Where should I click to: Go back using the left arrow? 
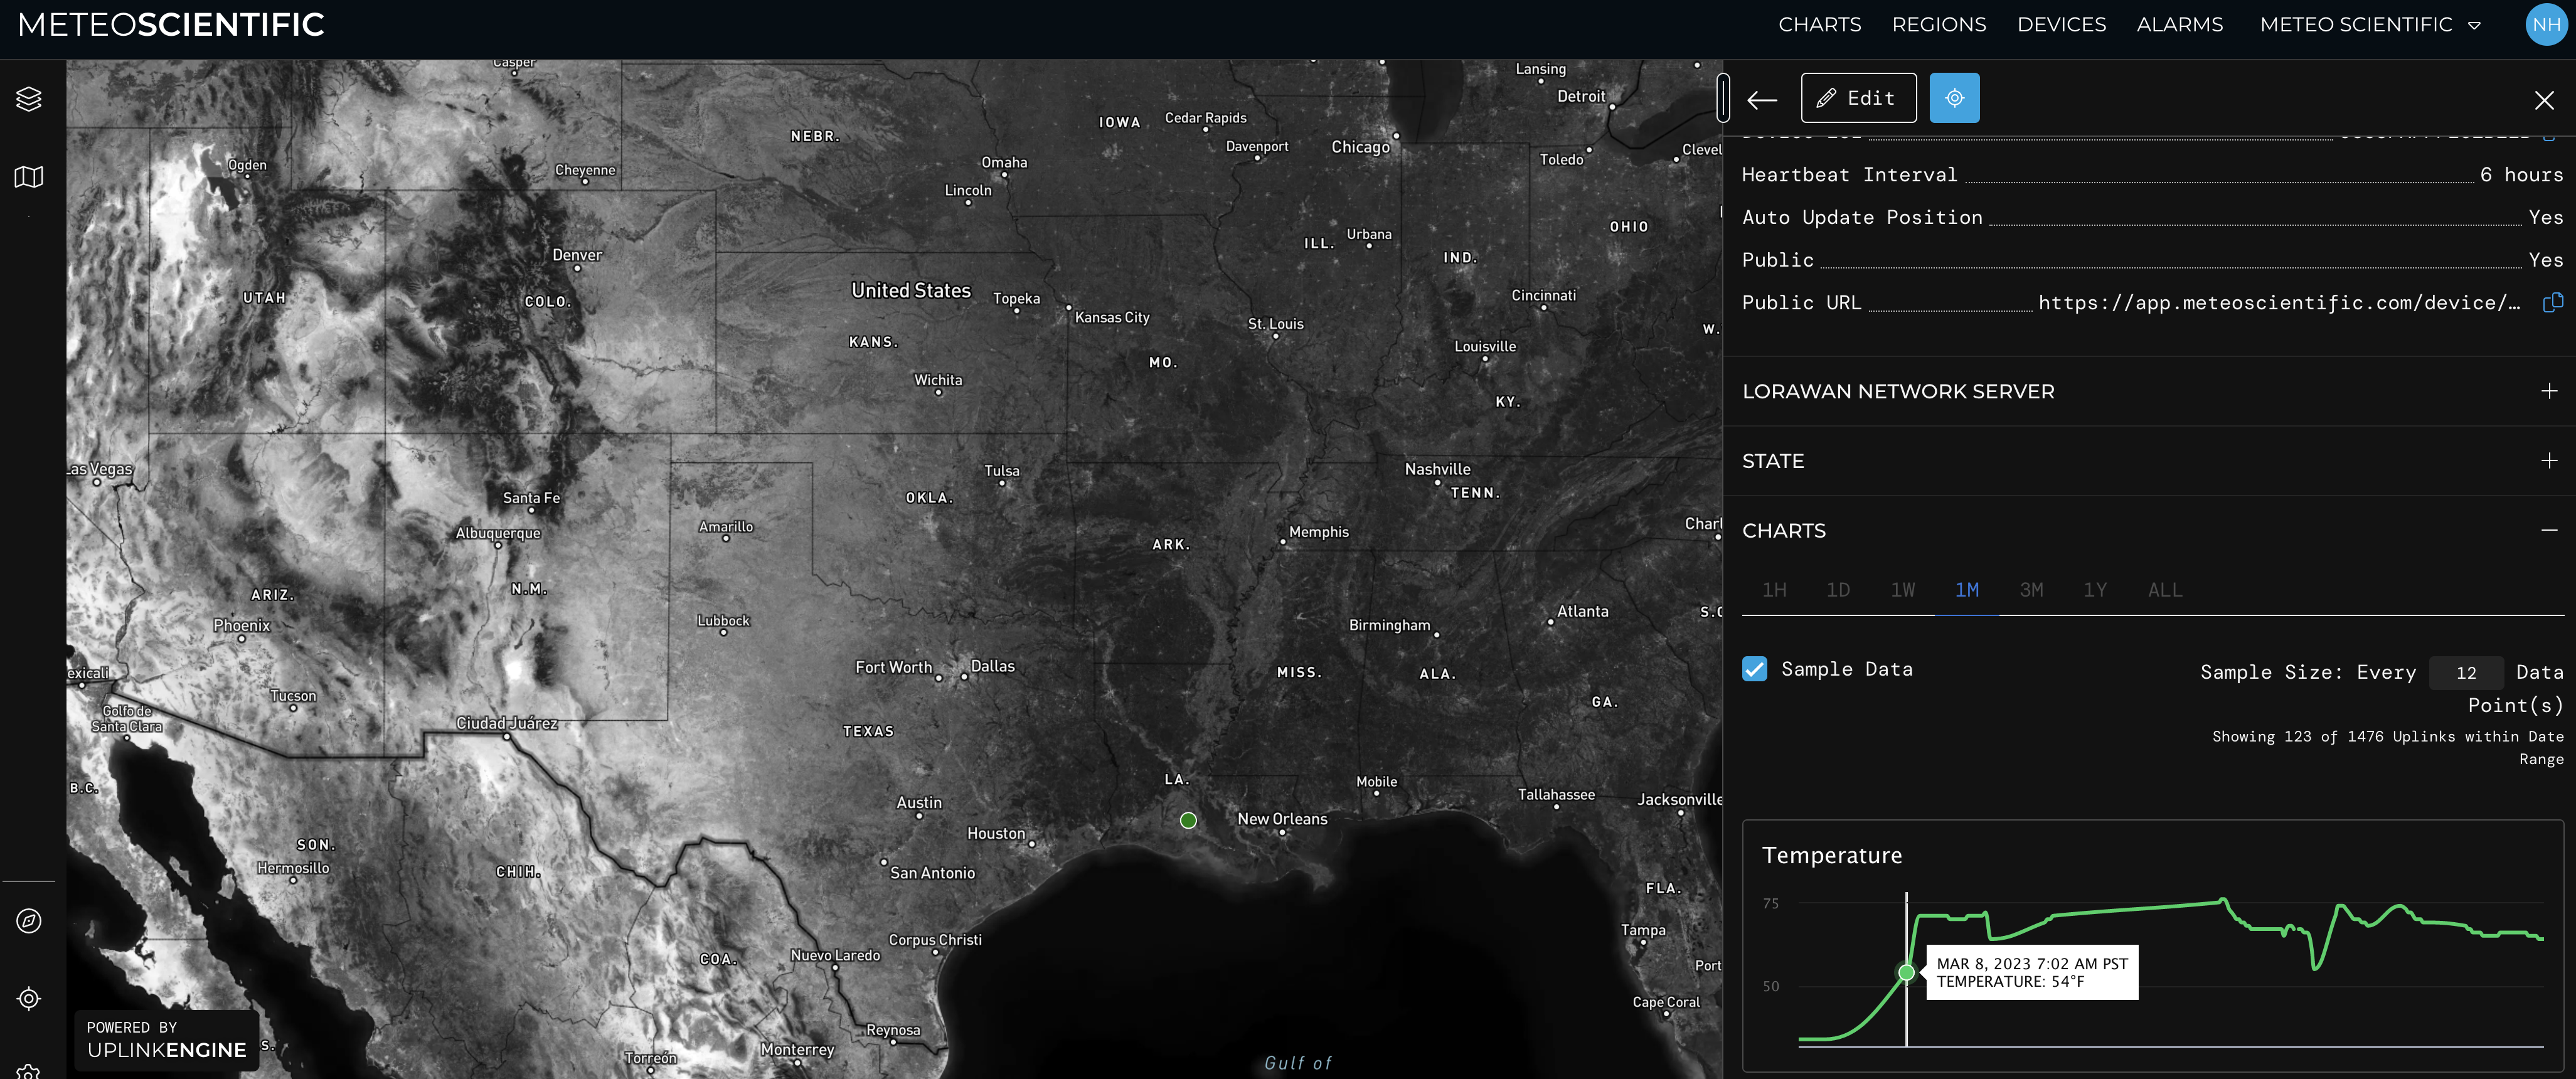coord(1762,100)
